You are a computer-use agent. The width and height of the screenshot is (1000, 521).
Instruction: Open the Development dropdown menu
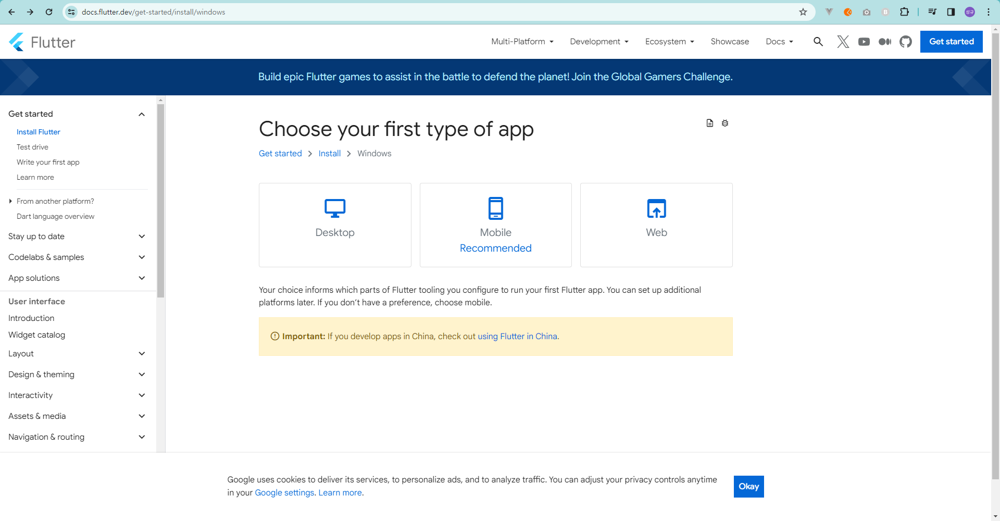[x=599, y=42]
